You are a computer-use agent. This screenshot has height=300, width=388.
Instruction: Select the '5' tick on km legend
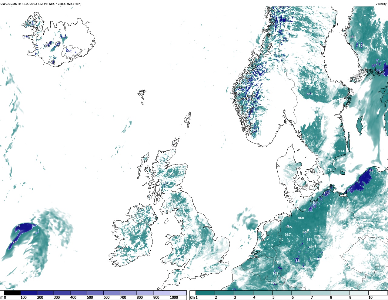pos(274,298)
